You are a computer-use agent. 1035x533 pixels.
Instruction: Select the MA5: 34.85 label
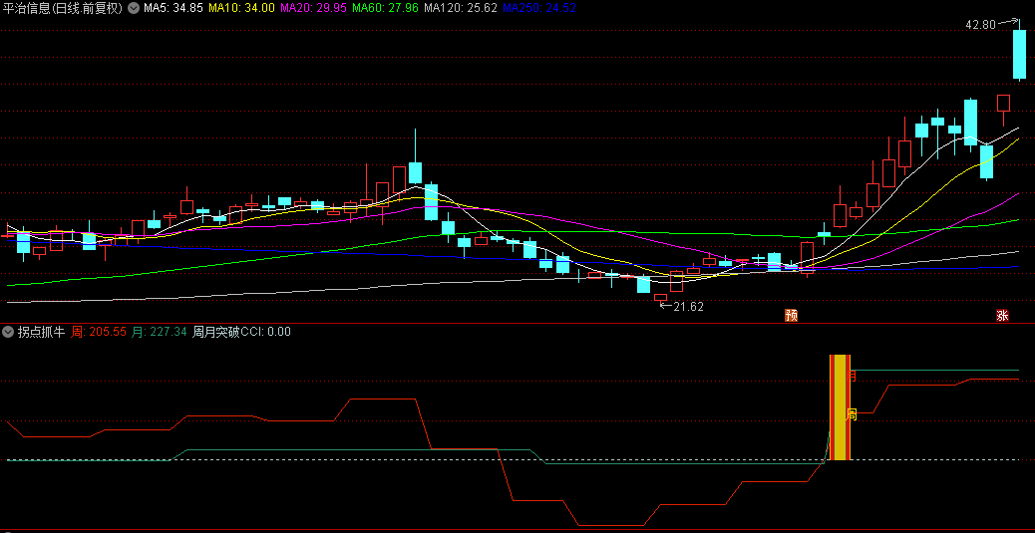click(x=173, y=8)
